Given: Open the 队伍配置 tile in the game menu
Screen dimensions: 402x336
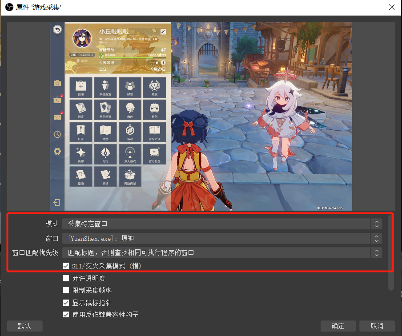Looking at the screenshot, I should pos(105,88).
